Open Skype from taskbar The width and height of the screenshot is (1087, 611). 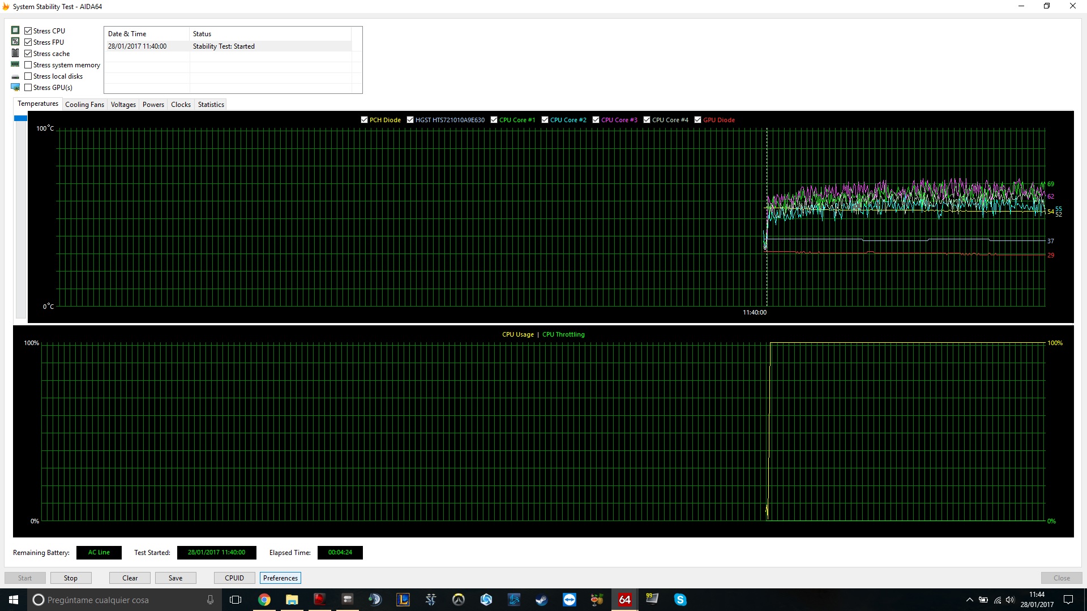click(681, 600)
